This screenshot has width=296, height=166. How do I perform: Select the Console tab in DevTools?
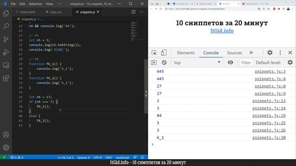(211, 53)
